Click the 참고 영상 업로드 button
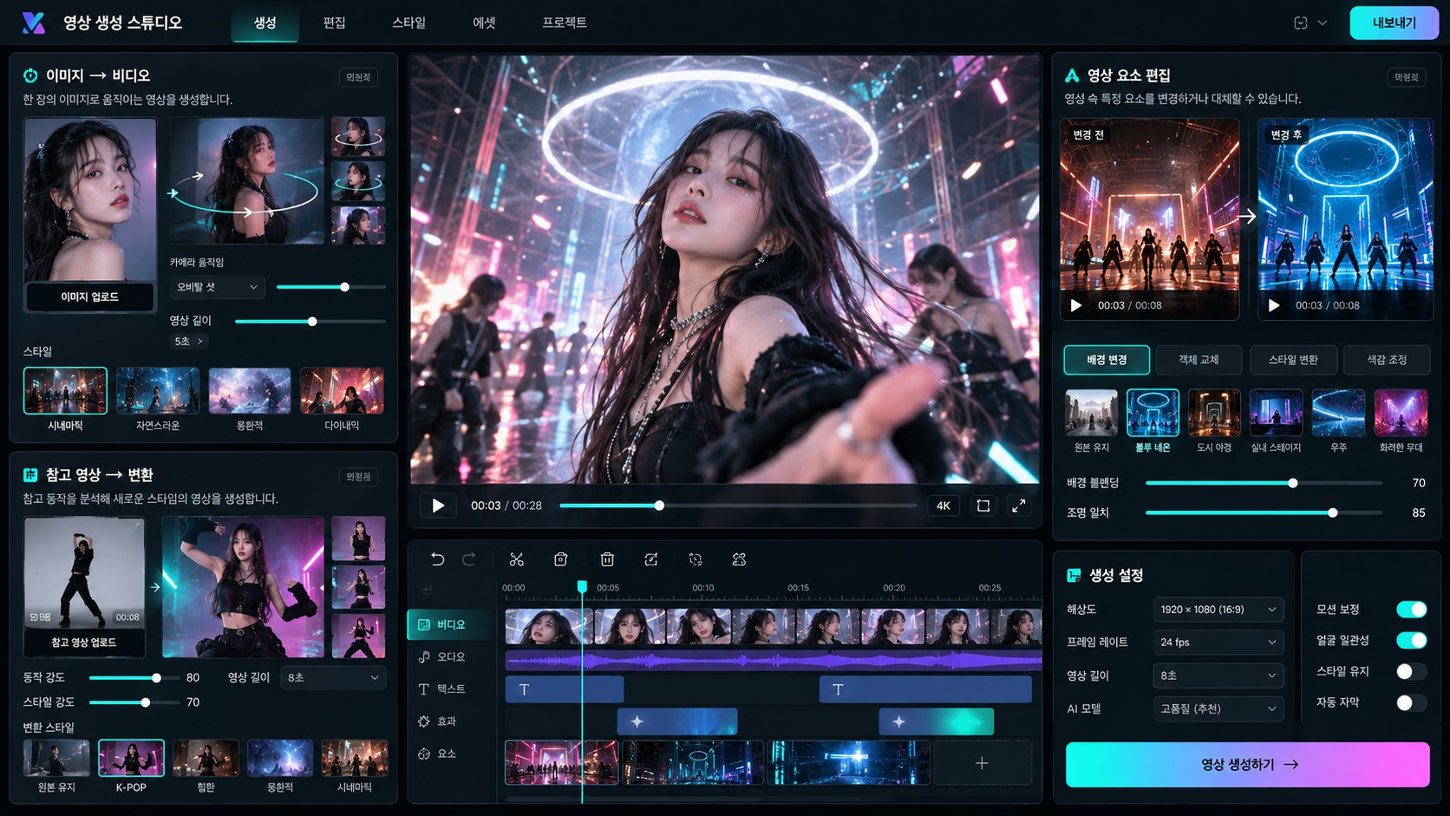 pos(83,643)
